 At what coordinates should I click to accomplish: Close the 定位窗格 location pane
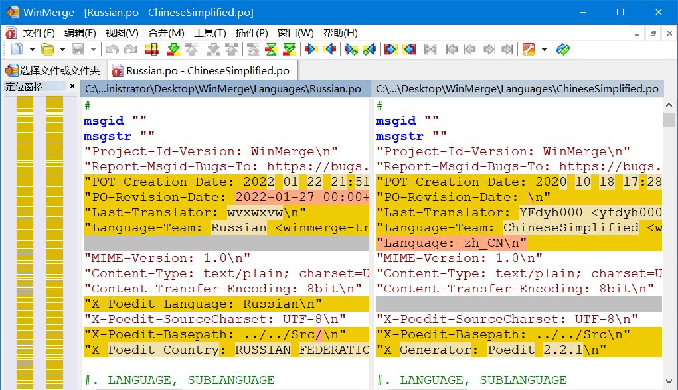pyautogui.click(x=72, y=86)
